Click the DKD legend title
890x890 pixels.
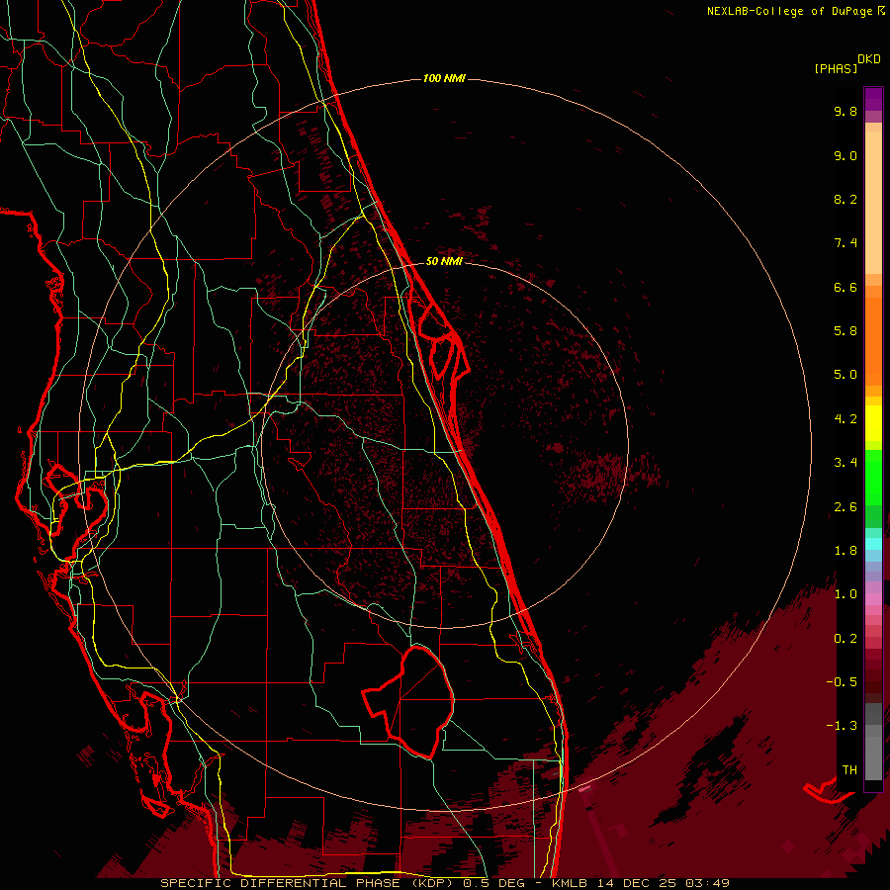click(869, 59)
